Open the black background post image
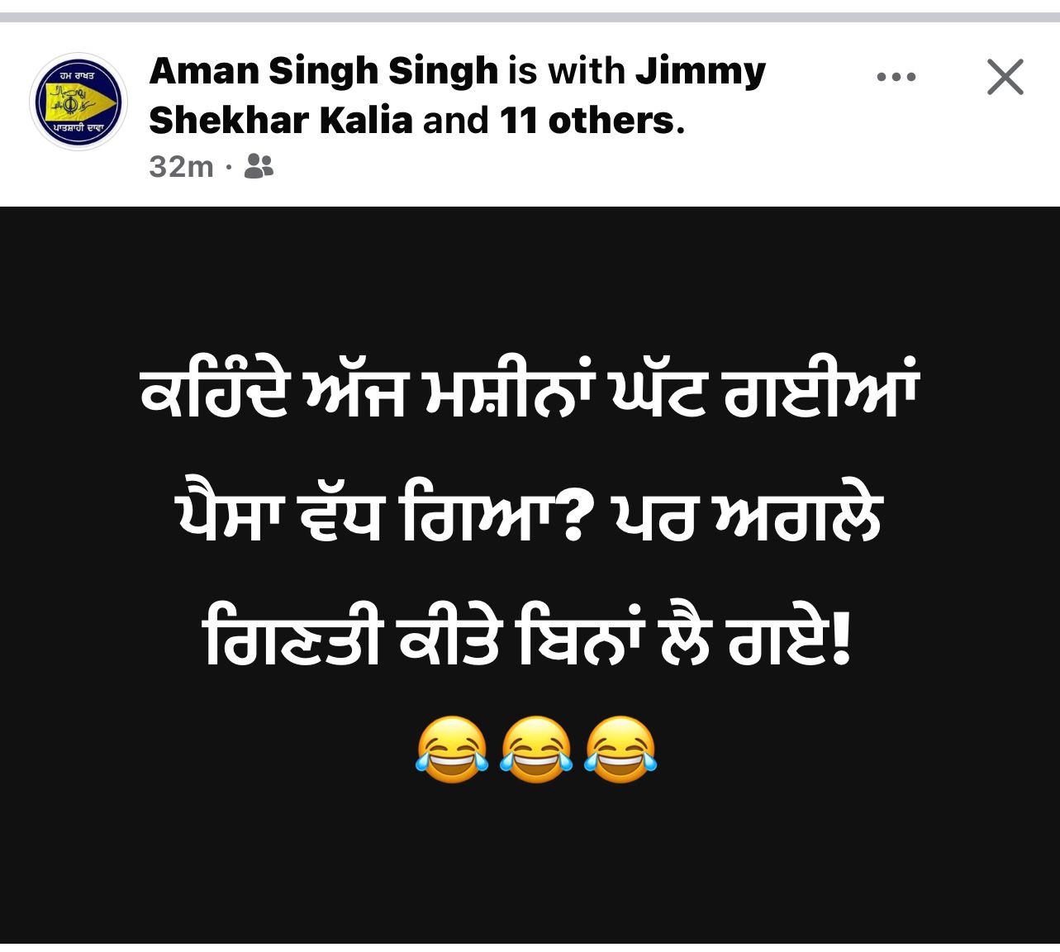This screenshot has height=952, width=1060. [530, 574]
